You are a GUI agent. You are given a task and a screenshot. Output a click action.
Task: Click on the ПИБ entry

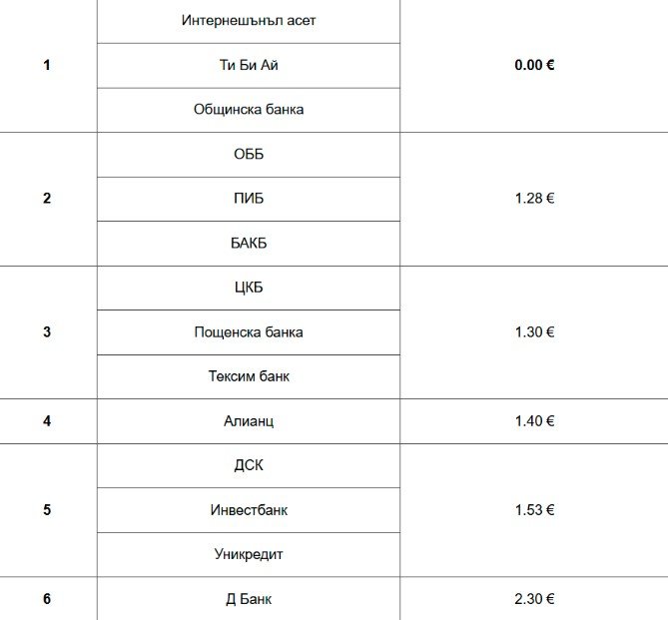249,199
